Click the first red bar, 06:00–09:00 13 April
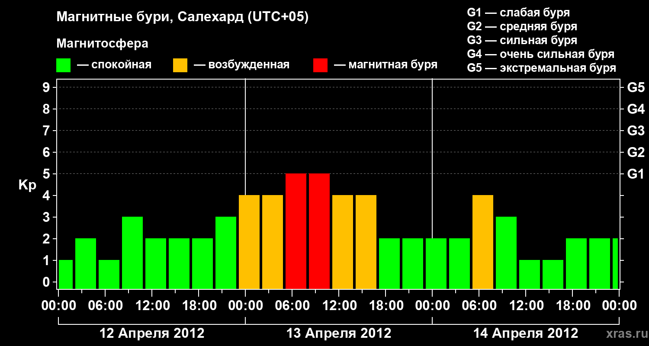The height and width of the screenshot is (346, 649). point(296,231)
